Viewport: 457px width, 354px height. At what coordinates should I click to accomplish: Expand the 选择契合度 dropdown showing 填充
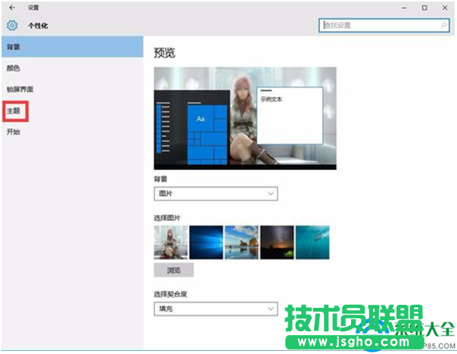216,309
